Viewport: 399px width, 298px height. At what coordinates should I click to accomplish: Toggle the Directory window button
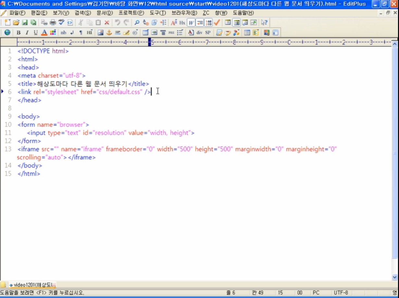(x=228, y=22)
